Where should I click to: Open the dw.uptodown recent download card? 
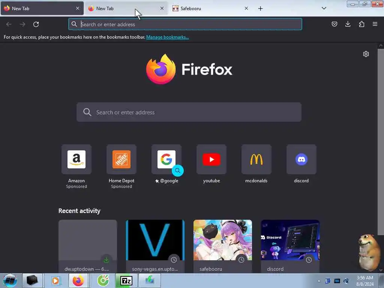pyautogui.click(x=88, y=246)
